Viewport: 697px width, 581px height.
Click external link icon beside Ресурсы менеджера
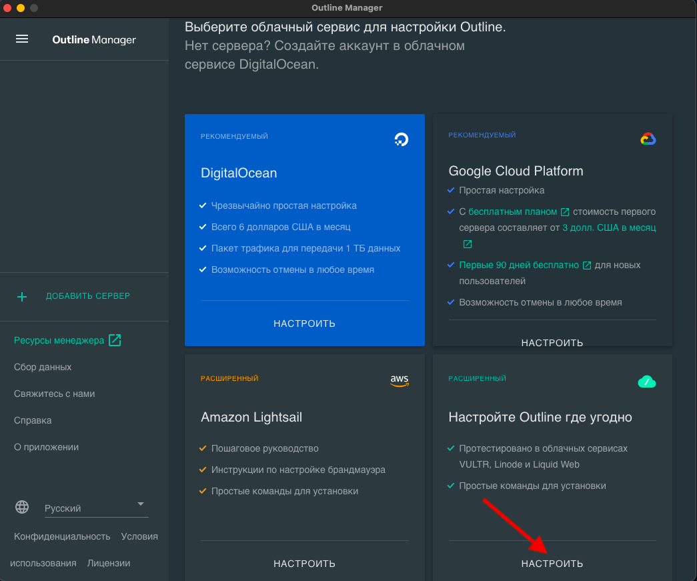[x=115, y=340]
